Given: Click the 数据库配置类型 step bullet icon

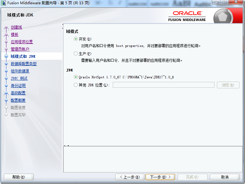Looking at the screenshot, I should (6, 64).
